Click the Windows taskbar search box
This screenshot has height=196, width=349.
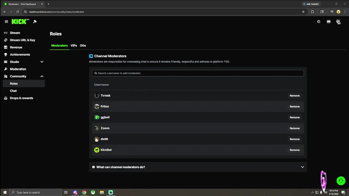pyautogui.click(x=36, y=192)
